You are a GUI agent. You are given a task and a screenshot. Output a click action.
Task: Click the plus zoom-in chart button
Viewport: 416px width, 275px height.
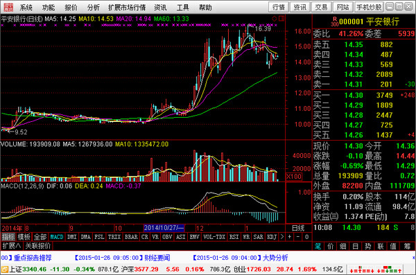[x=289, y=237]
